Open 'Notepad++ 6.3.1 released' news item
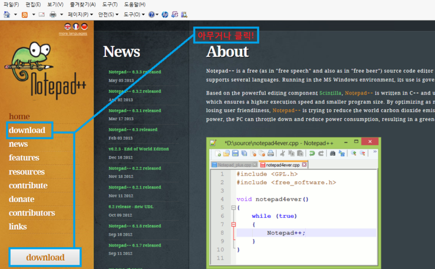Screen dimensions: 435x269 tap(135, 110)
